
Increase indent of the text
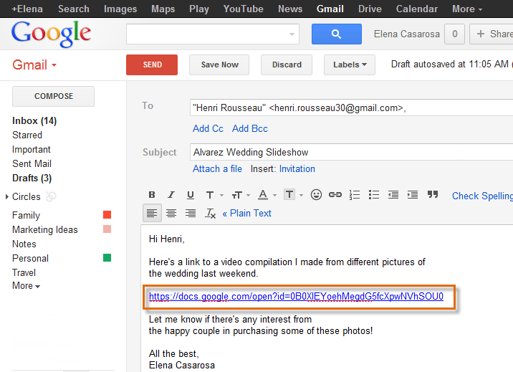(x=413, y=195)
